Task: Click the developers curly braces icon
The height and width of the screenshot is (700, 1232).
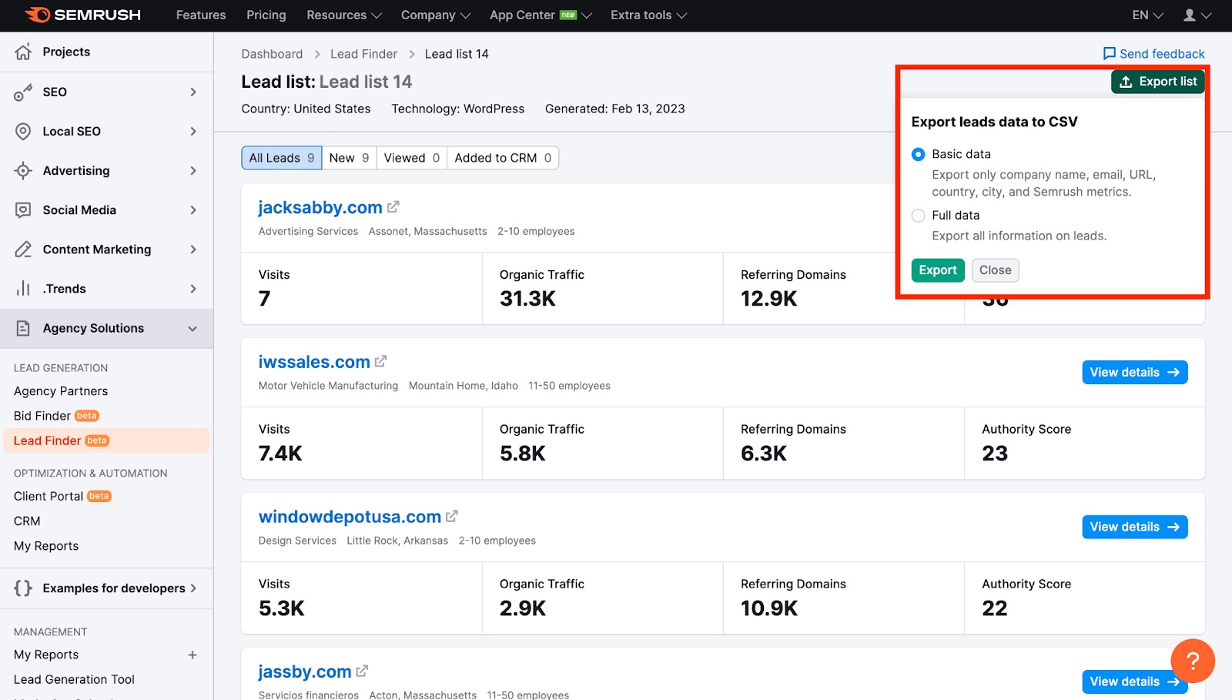Action: [x=23, y=588]
